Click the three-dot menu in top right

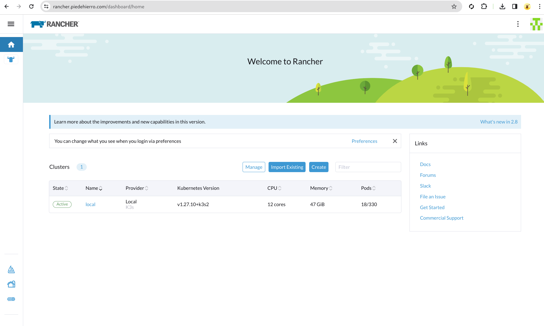point(517,24)
